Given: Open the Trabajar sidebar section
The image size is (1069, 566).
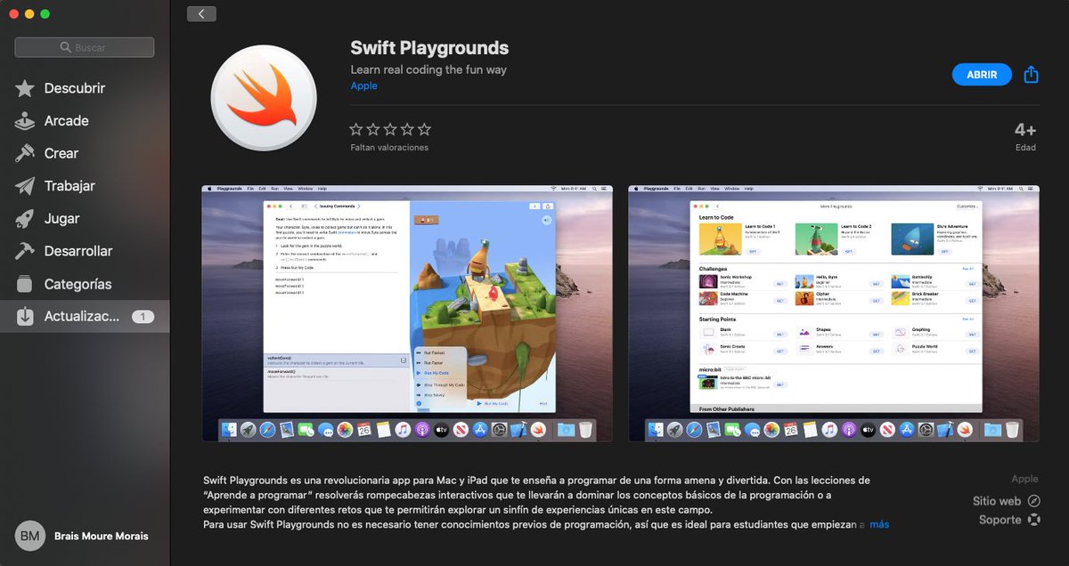Looking at the screenshot, I should click(x=85, y=186).
